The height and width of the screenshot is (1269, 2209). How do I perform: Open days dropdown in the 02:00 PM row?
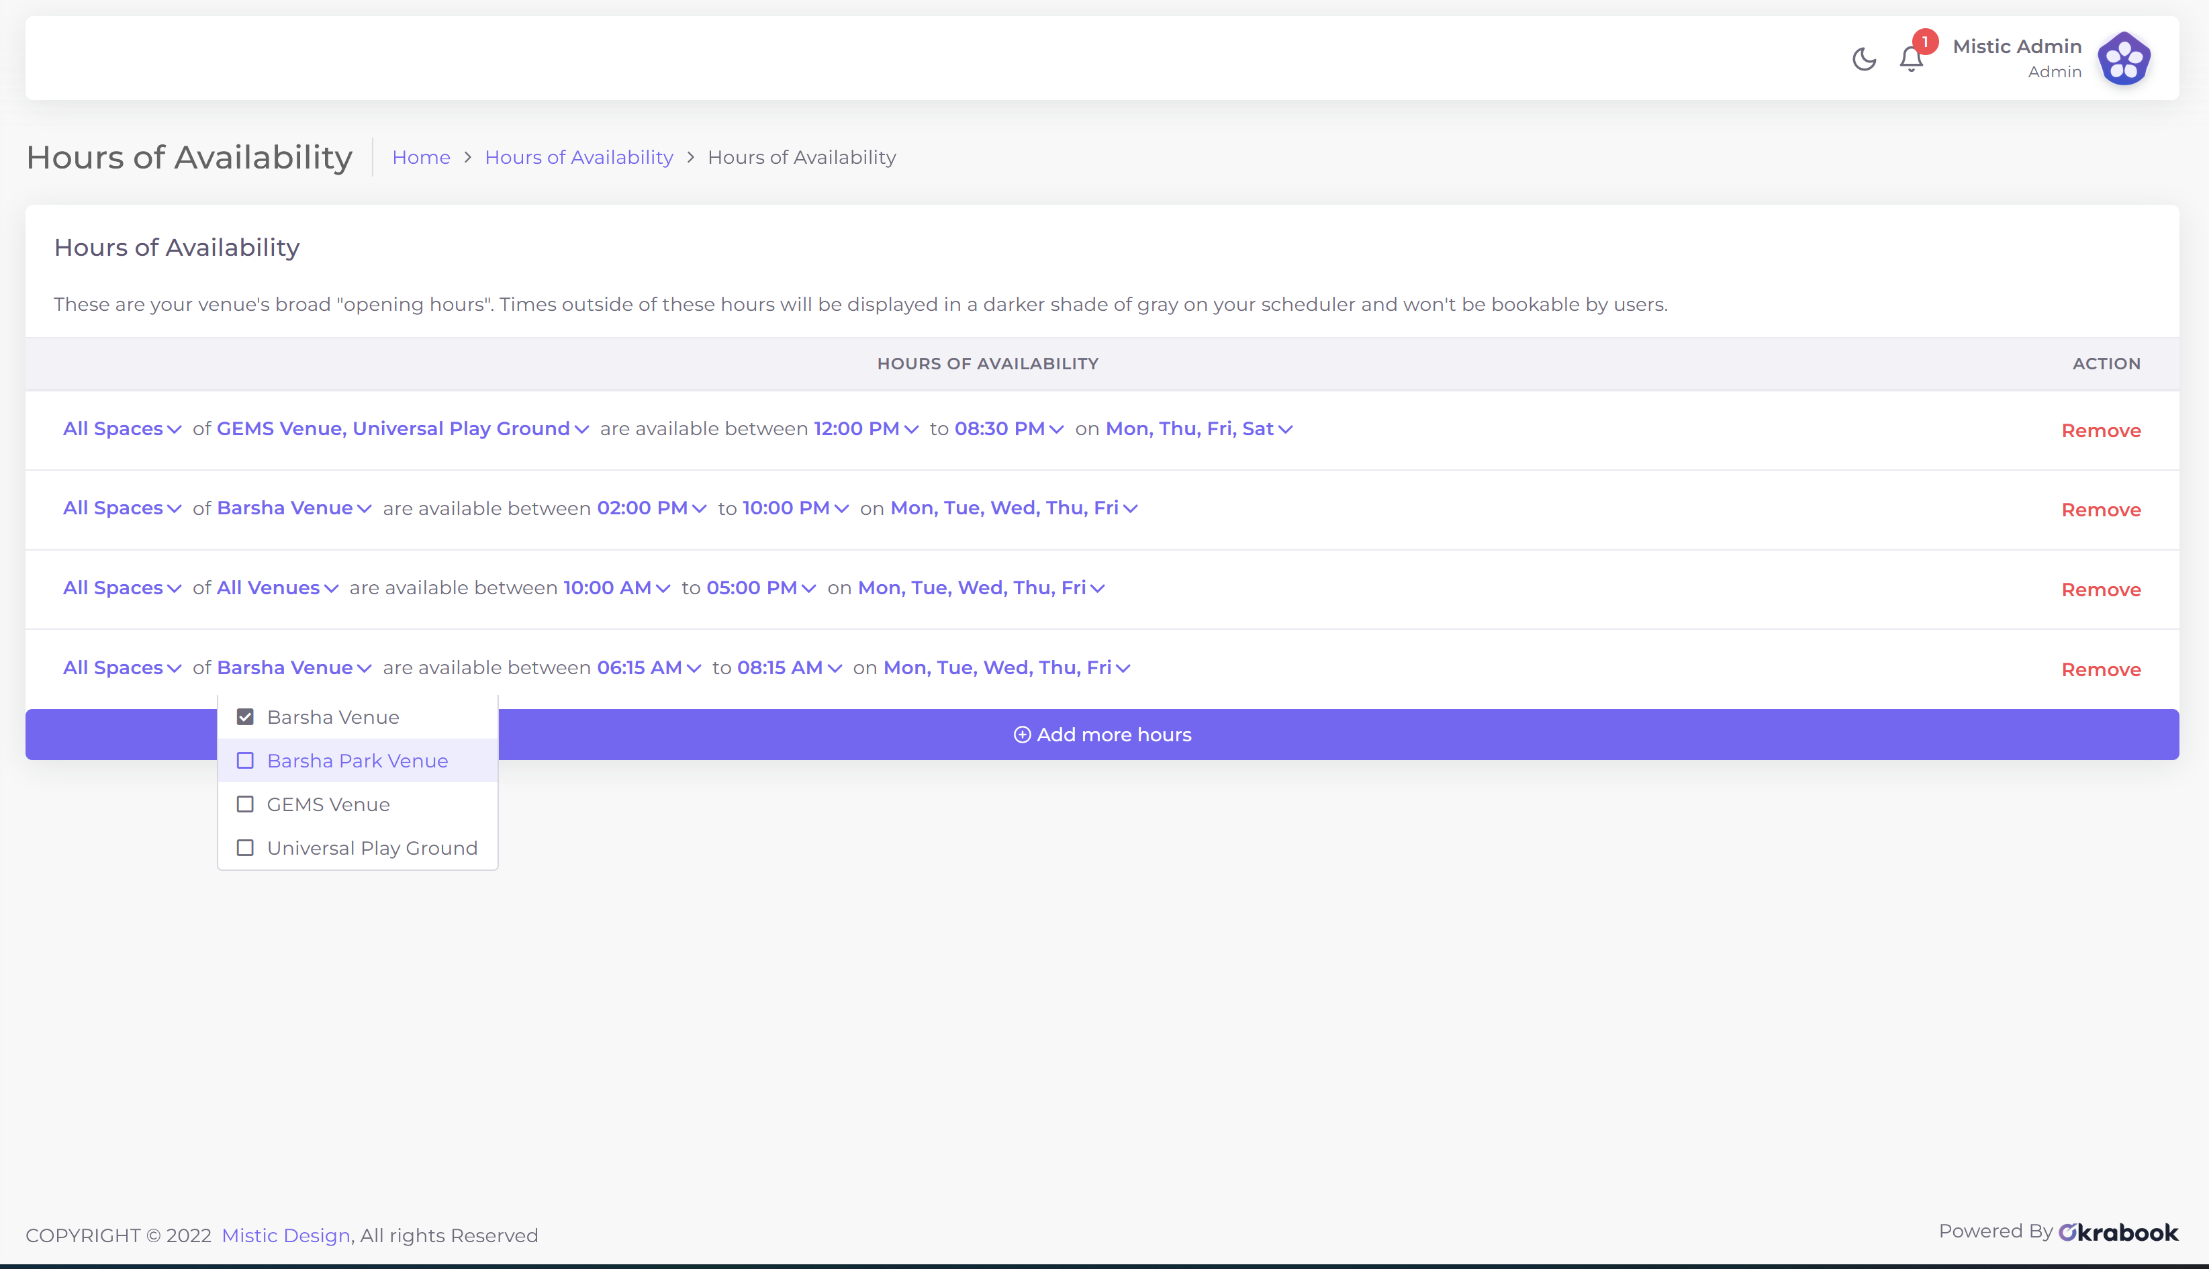[x=1015, y=508]
